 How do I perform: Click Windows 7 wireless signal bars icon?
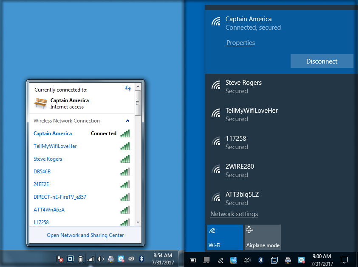(90, 259)
